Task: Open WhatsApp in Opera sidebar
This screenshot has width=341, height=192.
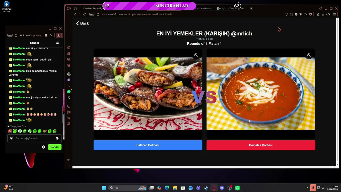Action: click(x=69, y=91)
